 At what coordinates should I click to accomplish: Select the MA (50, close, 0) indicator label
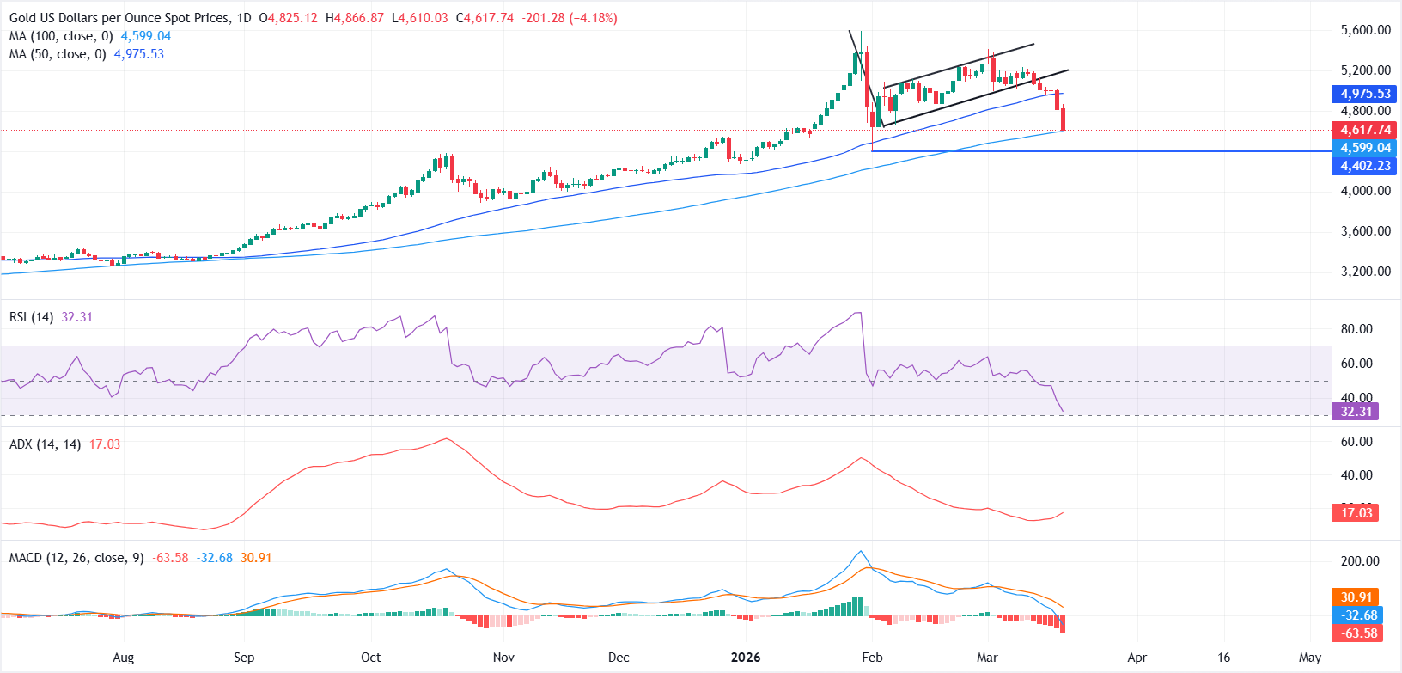(x=58, y=54)
